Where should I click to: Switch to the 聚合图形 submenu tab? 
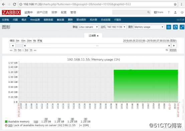[x=81, y=20]
